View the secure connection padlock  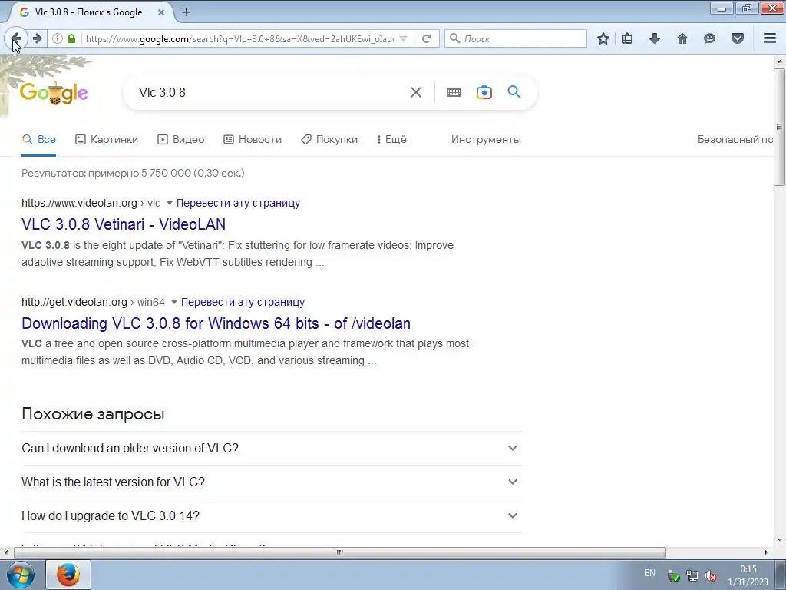tap(71, 38)
